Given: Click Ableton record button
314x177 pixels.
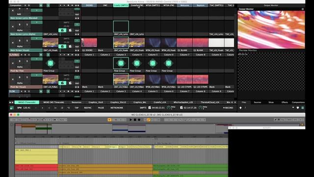Looking at the screenshot, I should point(139,120).
